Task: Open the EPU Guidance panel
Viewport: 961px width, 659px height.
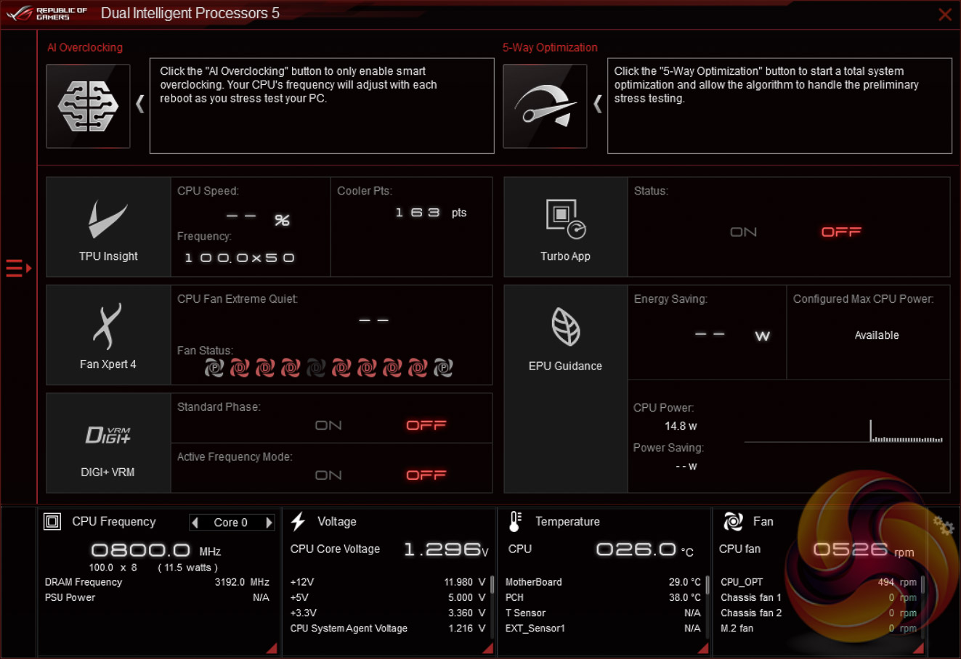Action: (565, 335)
